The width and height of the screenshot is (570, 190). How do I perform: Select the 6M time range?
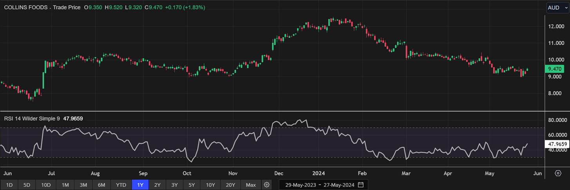[102, 185]
